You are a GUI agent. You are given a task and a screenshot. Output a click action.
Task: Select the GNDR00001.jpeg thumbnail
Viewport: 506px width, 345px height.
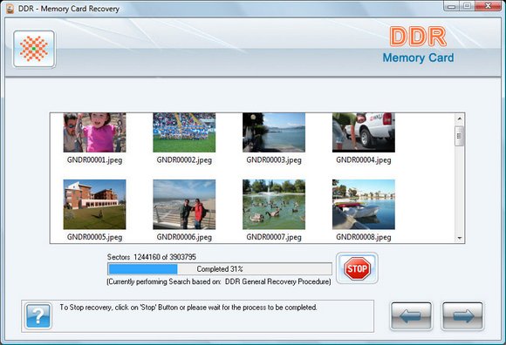click(x=94, y=132)
